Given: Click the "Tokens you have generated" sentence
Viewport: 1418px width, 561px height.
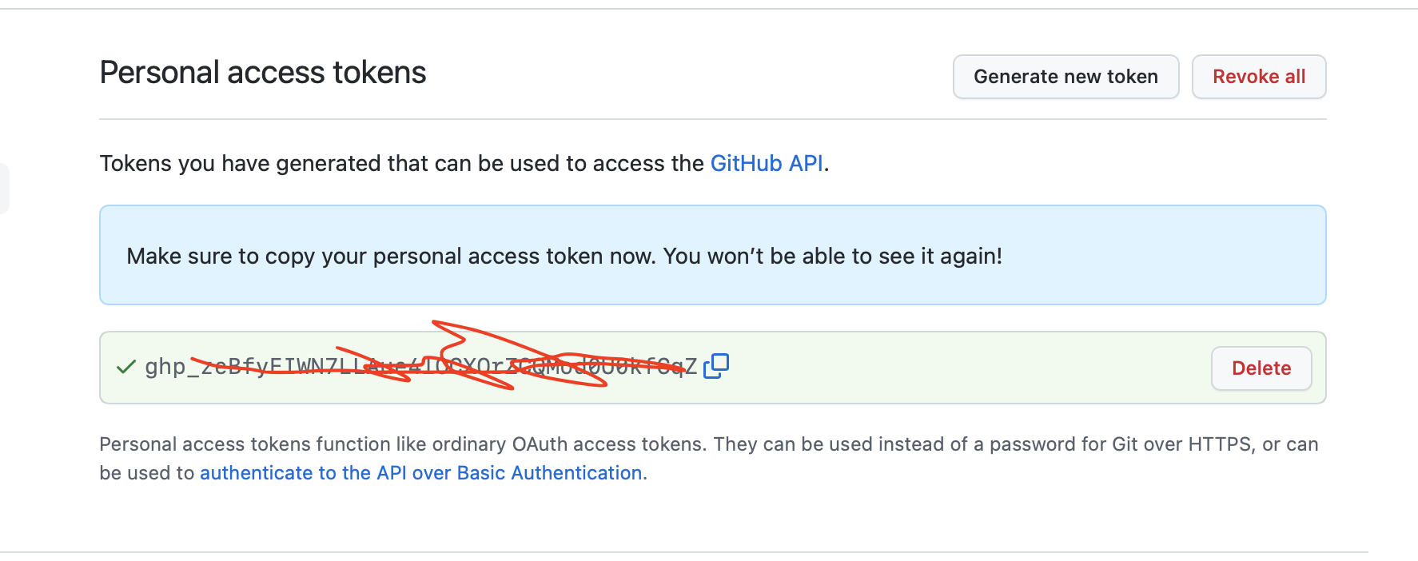Looking at the screenshot, I should coord(400,163).
